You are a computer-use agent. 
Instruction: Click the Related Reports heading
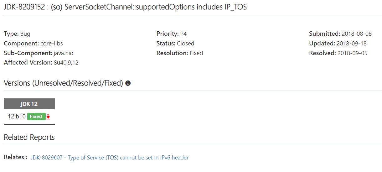coord(29,137)
